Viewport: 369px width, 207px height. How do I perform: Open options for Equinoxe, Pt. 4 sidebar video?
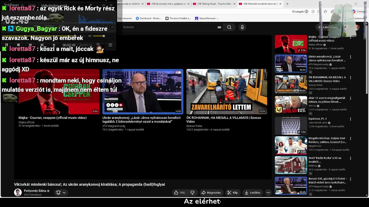click(351, 119)
